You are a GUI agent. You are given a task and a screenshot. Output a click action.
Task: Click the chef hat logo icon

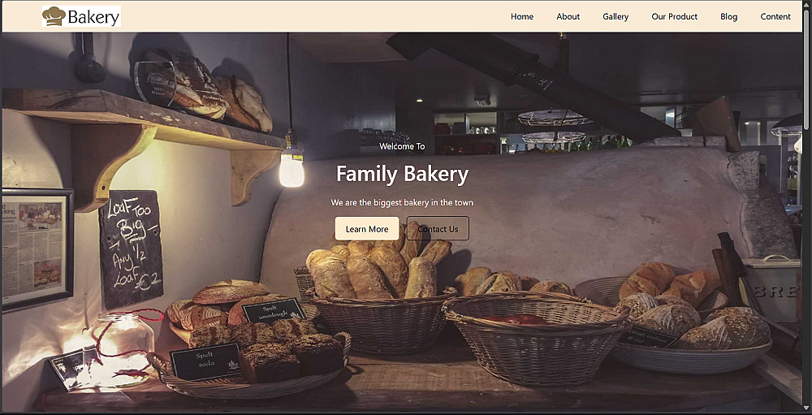point(54,16)
